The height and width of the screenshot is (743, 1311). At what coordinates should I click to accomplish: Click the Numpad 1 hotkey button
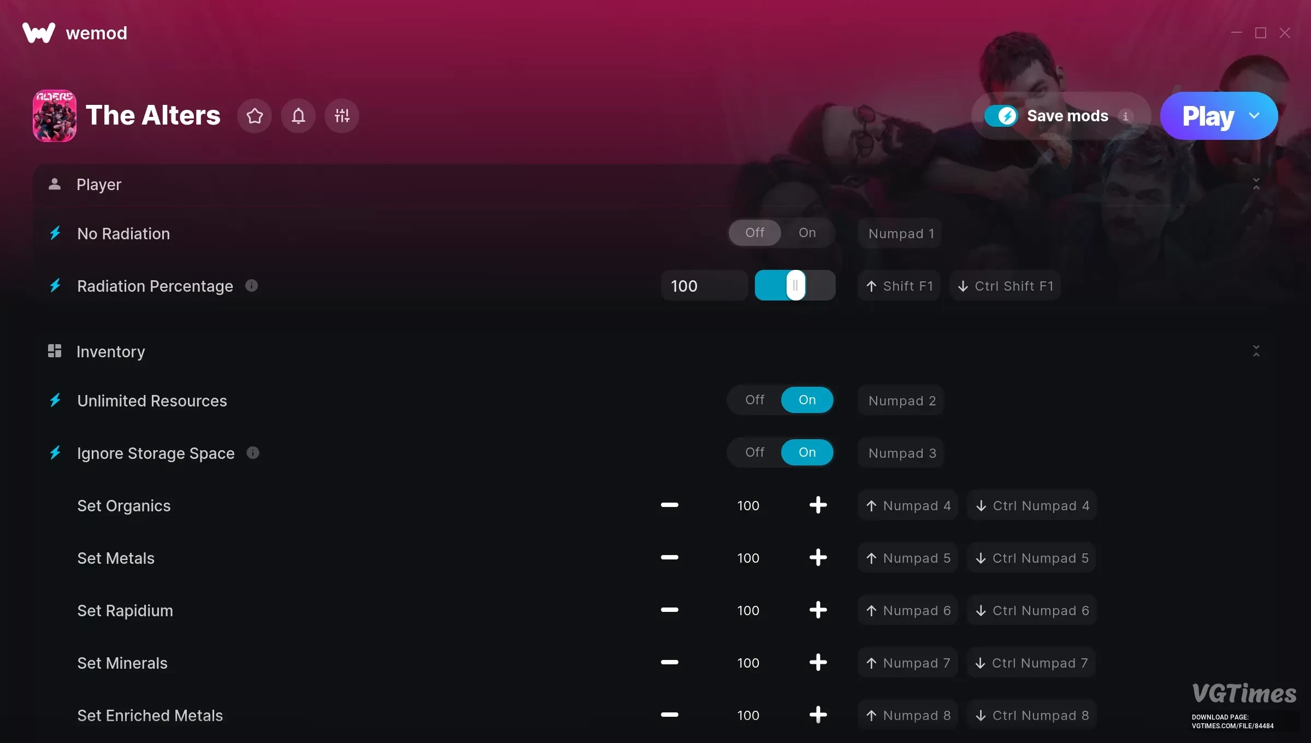tap(900, 234)
